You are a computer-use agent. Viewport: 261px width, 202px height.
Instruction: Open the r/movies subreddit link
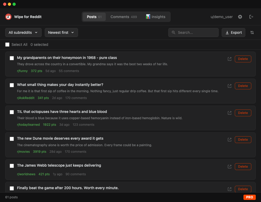click(x=23, y=151)
